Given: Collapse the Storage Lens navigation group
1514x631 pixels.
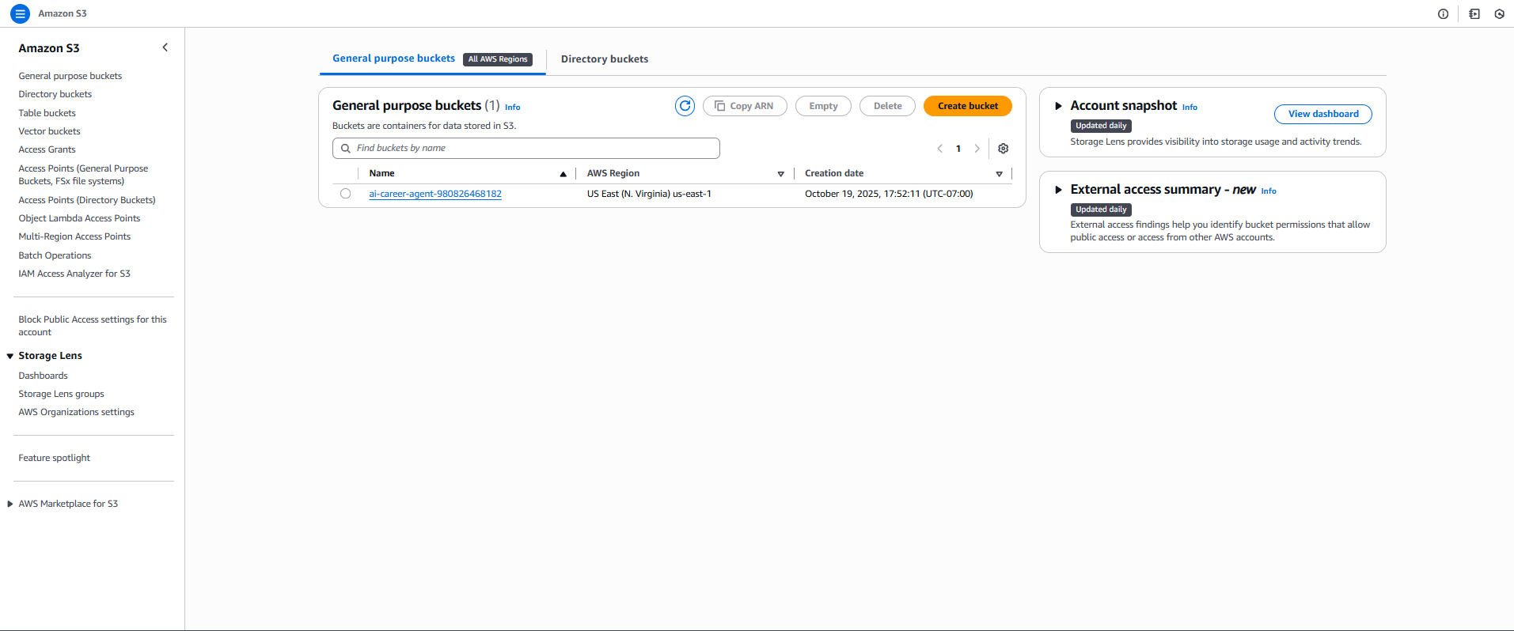Looking at the screenshot, I should pos(9,357).
